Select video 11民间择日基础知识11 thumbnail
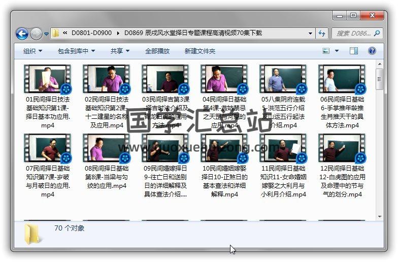 point(283,148)
